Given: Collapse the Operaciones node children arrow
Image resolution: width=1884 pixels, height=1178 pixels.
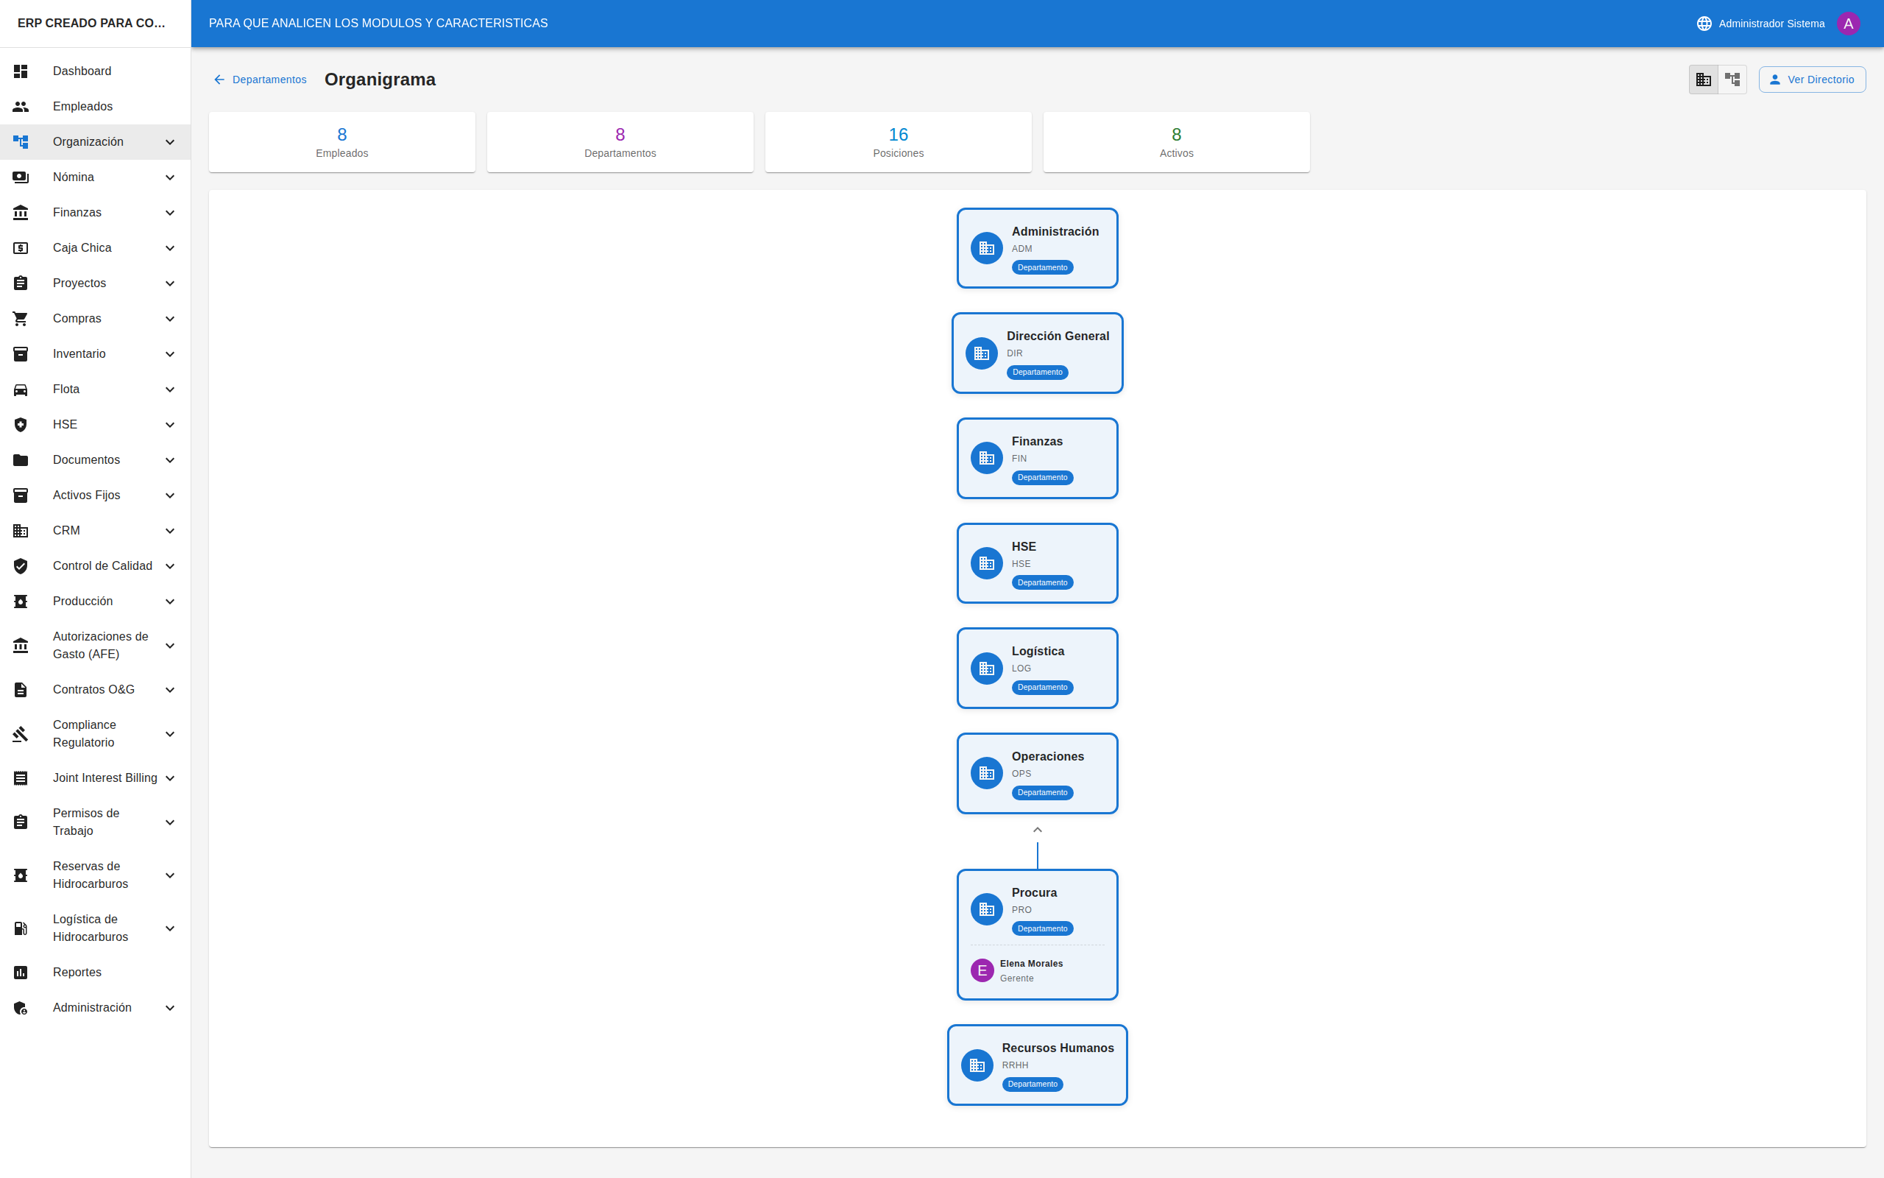Looking at the screenshot, I should coord(1037,830).
